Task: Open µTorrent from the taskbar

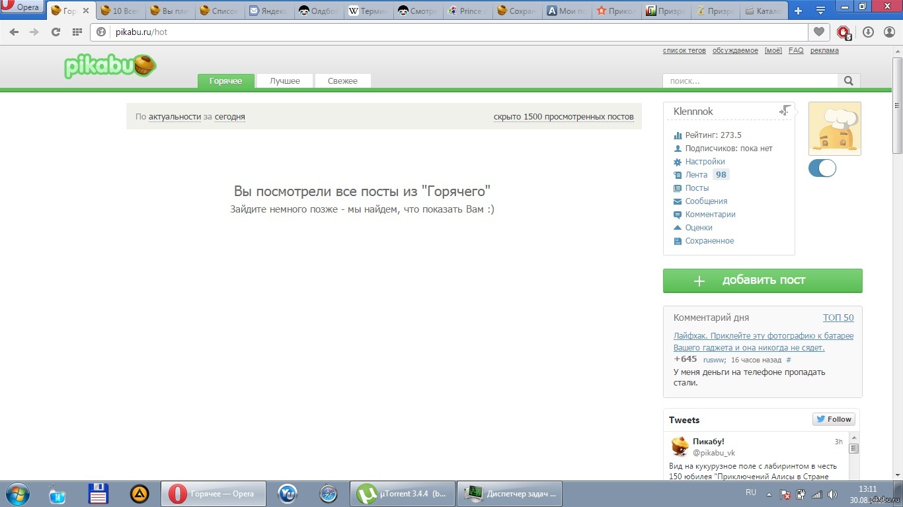Action: (x=403, y=493)
